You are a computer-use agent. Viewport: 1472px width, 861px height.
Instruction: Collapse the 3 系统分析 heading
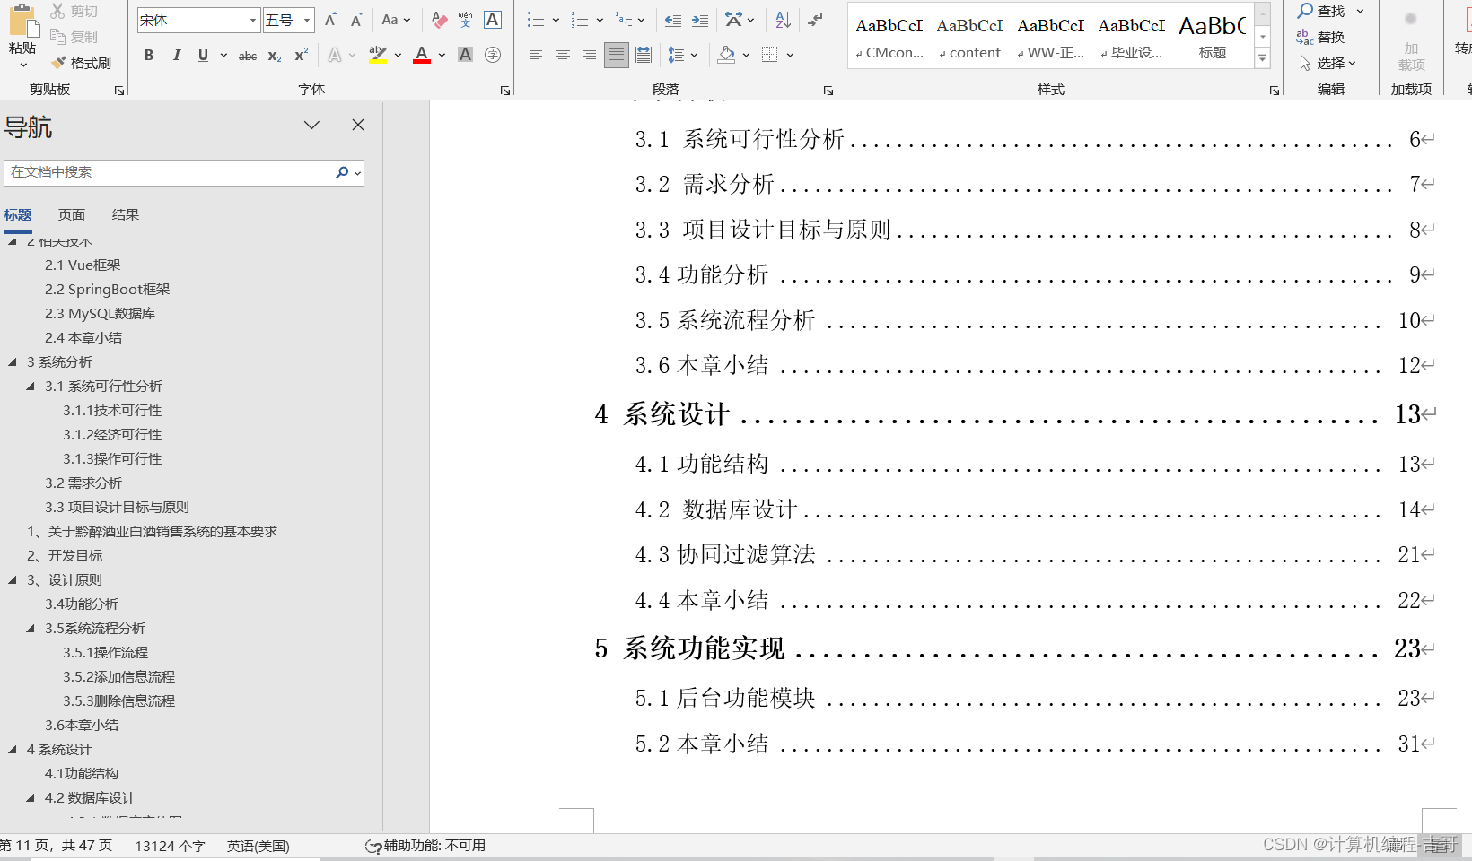[13, 362]
